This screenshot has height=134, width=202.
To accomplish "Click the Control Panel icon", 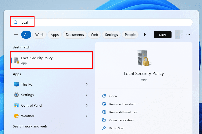I will pyautogui.click(x=16, y=105).
